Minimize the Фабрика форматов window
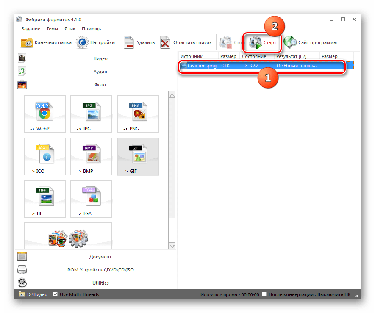375x313 pixels. tap(331, 19)
